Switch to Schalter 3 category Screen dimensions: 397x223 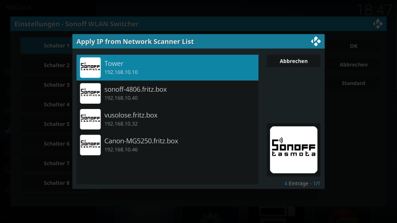(47, 85)
